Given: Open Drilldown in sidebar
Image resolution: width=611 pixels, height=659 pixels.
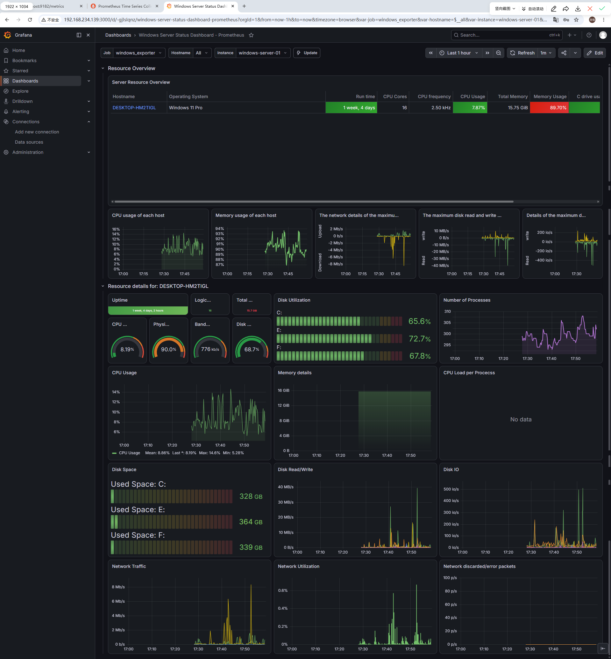Looking at the screenshot, I should click(23, 102).
